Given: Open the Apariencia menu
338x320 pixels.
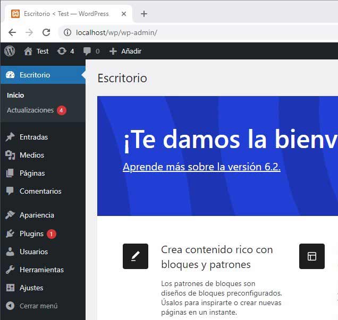Looking at the screenshot, I should click(43, 215).
